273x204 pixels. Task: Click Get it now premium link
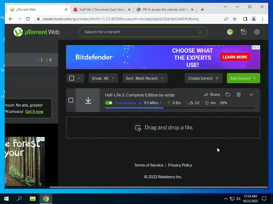[x=34, y=111]
